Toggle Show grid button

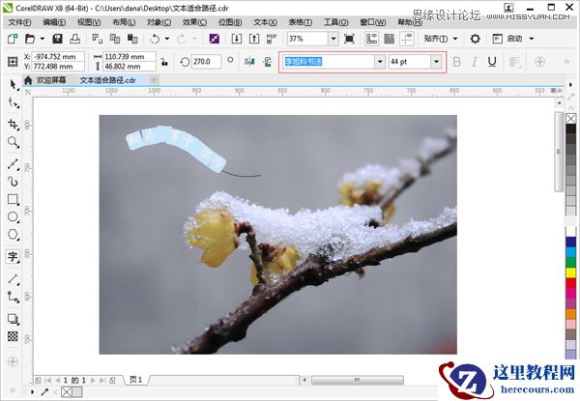click(x=390, y=39)
